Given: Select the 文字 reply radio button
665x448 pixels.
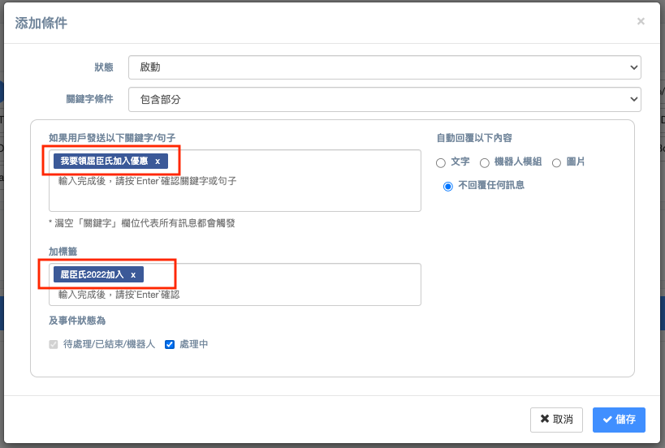Looking at the screenshot, I should pos(441,163).
